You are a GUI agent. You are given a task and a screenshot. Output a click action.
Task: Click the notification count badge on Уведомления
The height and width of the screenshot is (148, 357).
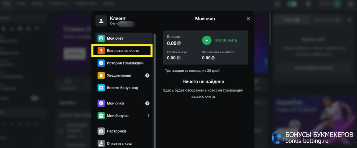[147, 75]
